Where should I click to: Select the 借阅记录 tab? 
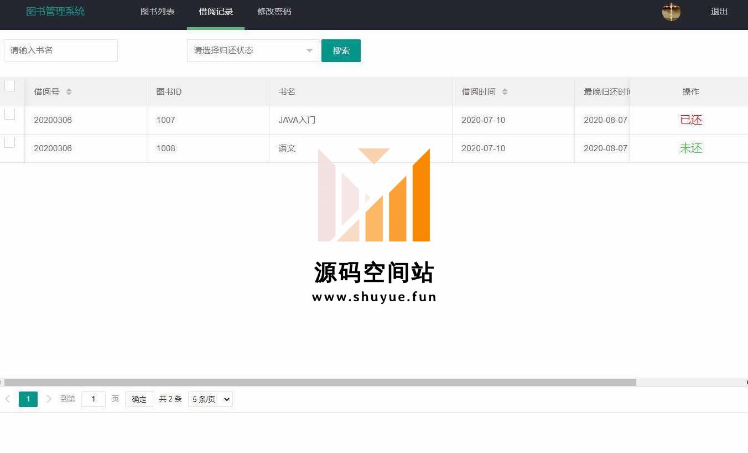point(216,12)
